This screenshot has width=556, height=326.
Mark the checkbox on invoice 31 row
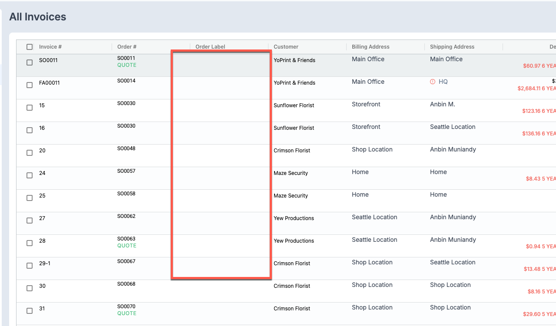[x=30, y=311]
